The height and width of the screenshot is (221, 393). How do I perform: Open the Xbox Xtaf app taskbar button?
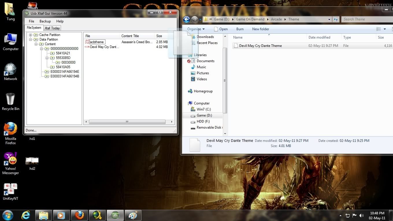115,215
